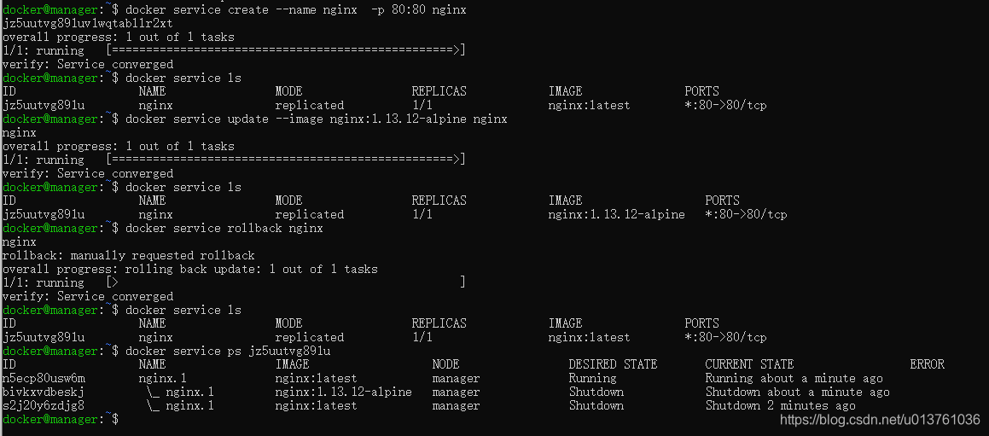Click the service ID jz5uutvg891uv1wqtabl1r2xt output
The image size is (989, 436).
point(88,23)
